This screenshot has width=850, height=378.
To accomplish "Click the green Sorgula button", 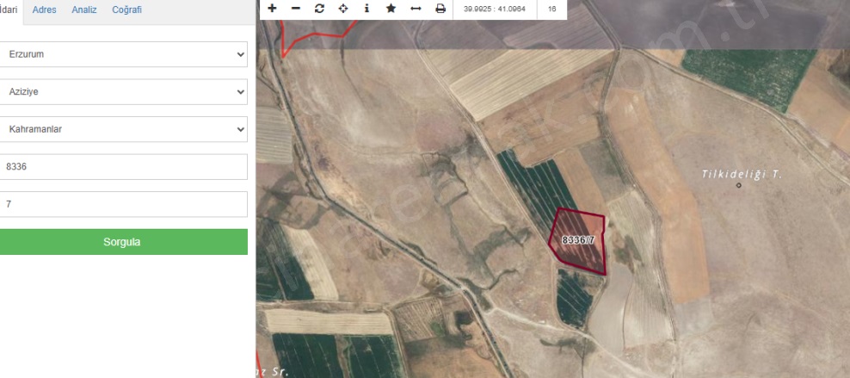I will click(124, 242).
